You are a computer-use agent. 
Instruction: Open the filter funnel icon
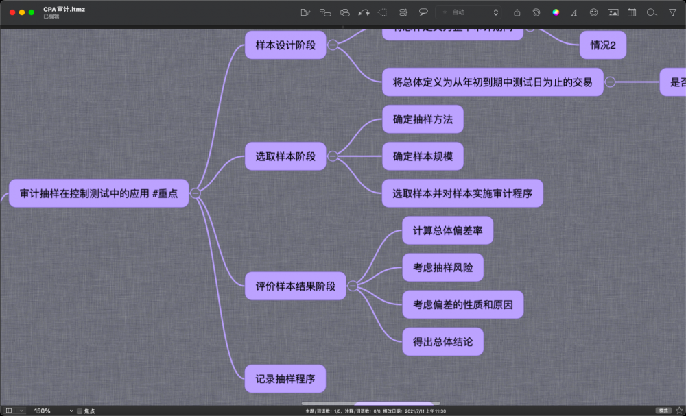[672, 12]
